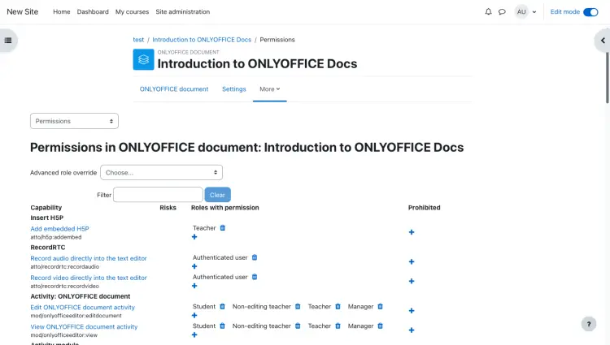Open Record video directly into text editor link
Viewport: 610px width, 345px height.
[x=89, y=278]
